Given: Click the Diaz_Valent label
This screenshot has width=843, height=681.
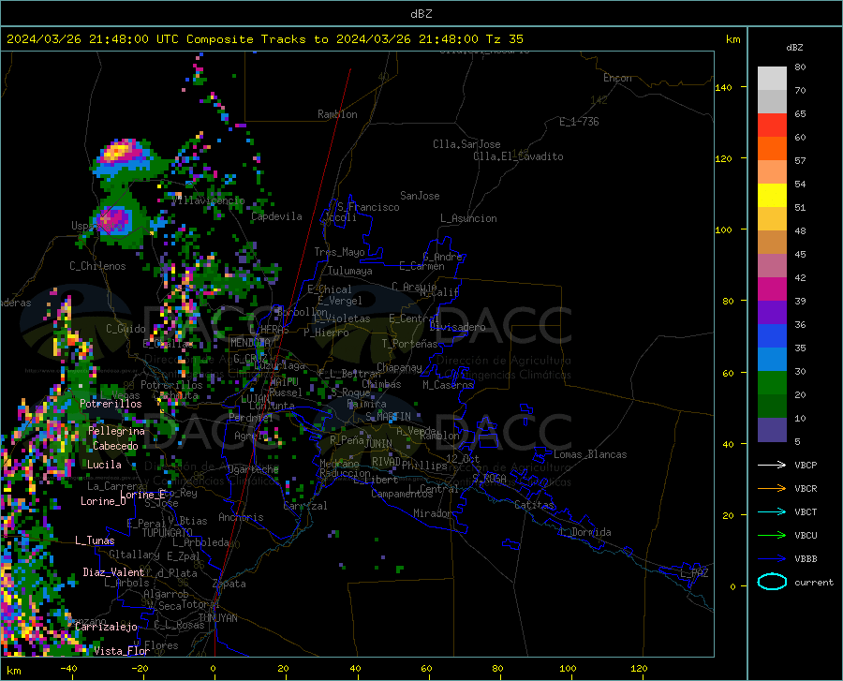Looking at the screenshot, I should pos(113,572).
